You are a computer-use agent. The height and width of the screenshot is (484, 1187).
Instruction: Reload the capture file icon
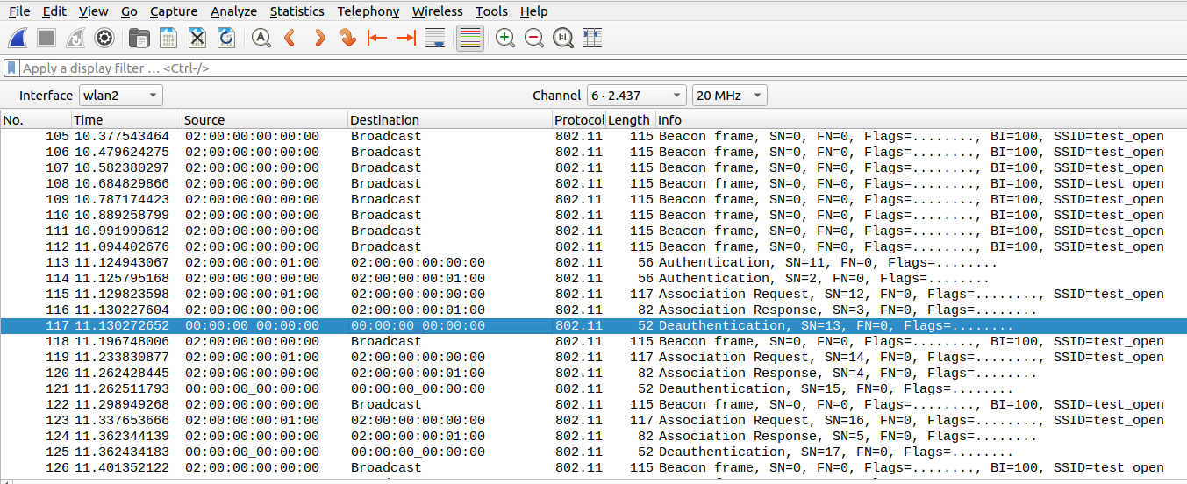point(225,38)
